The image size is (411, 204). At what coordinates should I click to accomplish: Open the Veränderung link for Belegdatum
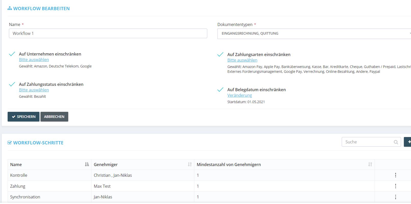coord(240,95)
